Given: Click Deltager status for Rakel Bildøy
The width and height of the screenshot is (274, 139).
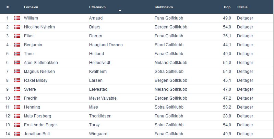Looking at the screenshot, I should point(245,80).
